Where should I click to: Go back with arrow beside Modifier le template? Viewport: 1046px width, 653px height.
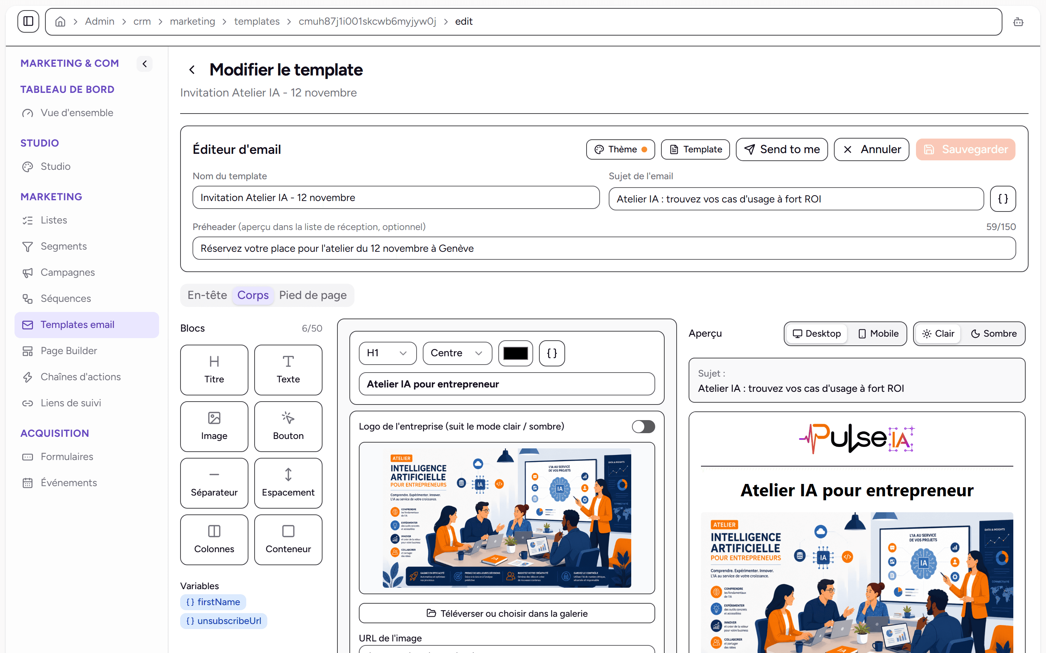click(192, 70)
